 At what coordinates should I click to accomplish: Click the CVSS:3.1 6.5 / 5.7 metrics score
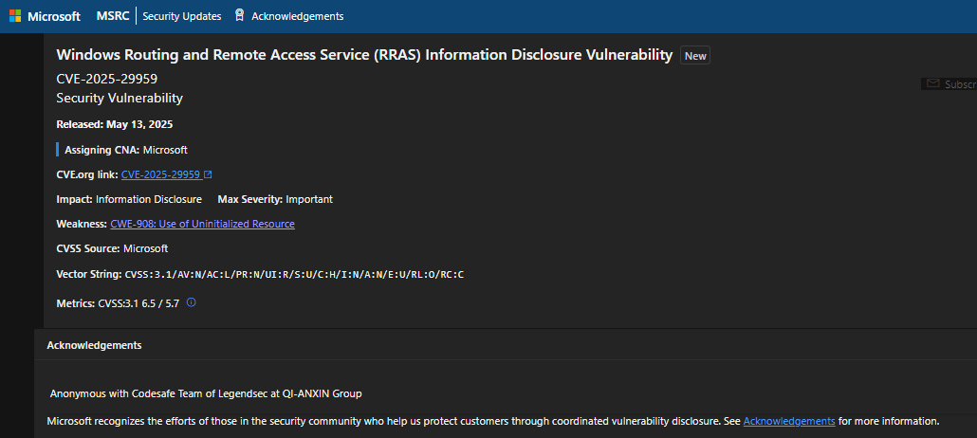pos(138,303)
